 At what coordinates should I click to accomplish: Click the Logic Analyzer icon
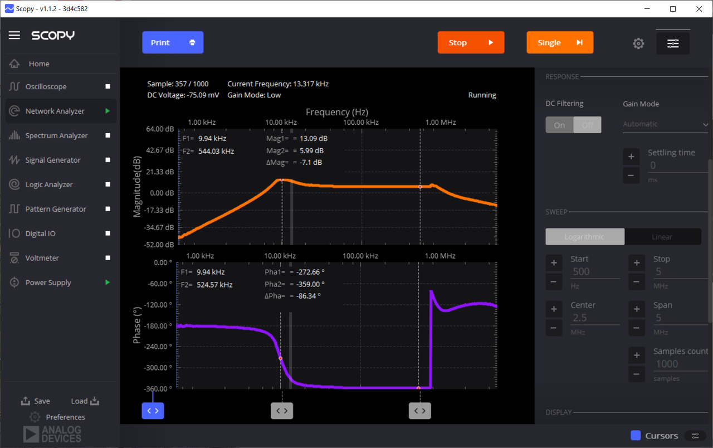14,185
